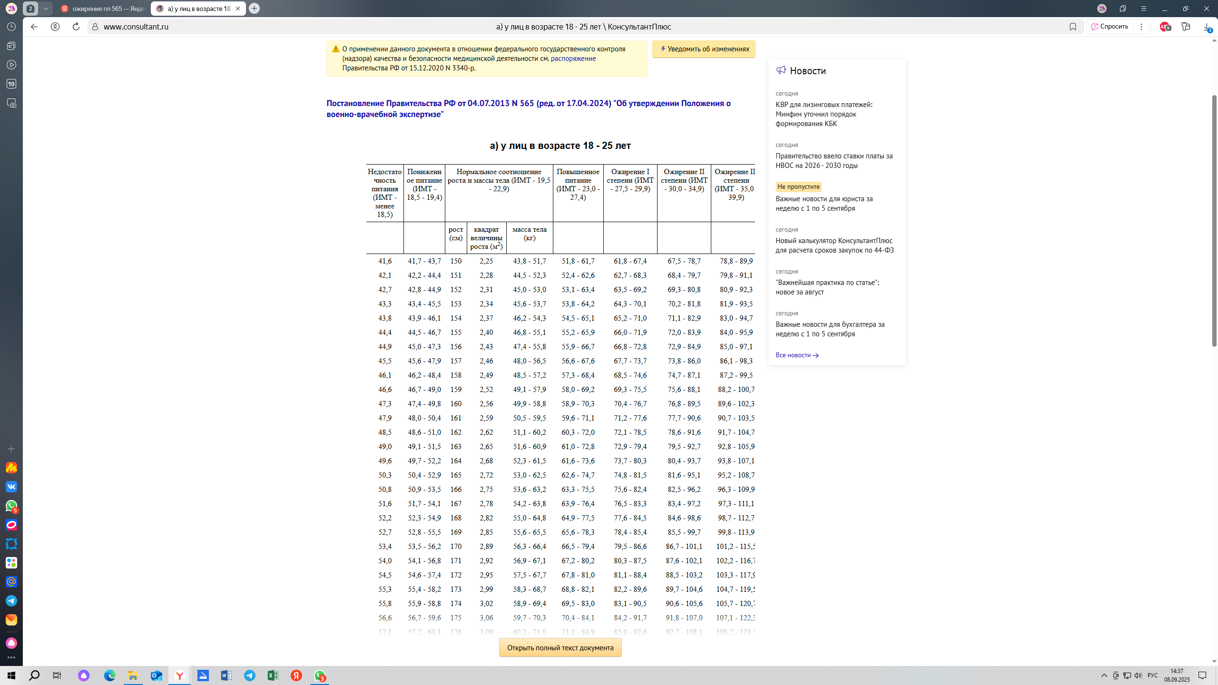This screenshot has height=685, width=1218.
Task: Open Windows taskbar search
Action: coord(34,675)
